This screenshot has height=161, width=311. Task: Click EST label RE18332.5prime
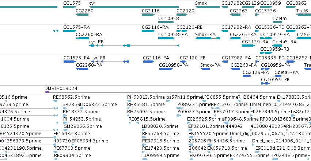(x=81, y=112)
